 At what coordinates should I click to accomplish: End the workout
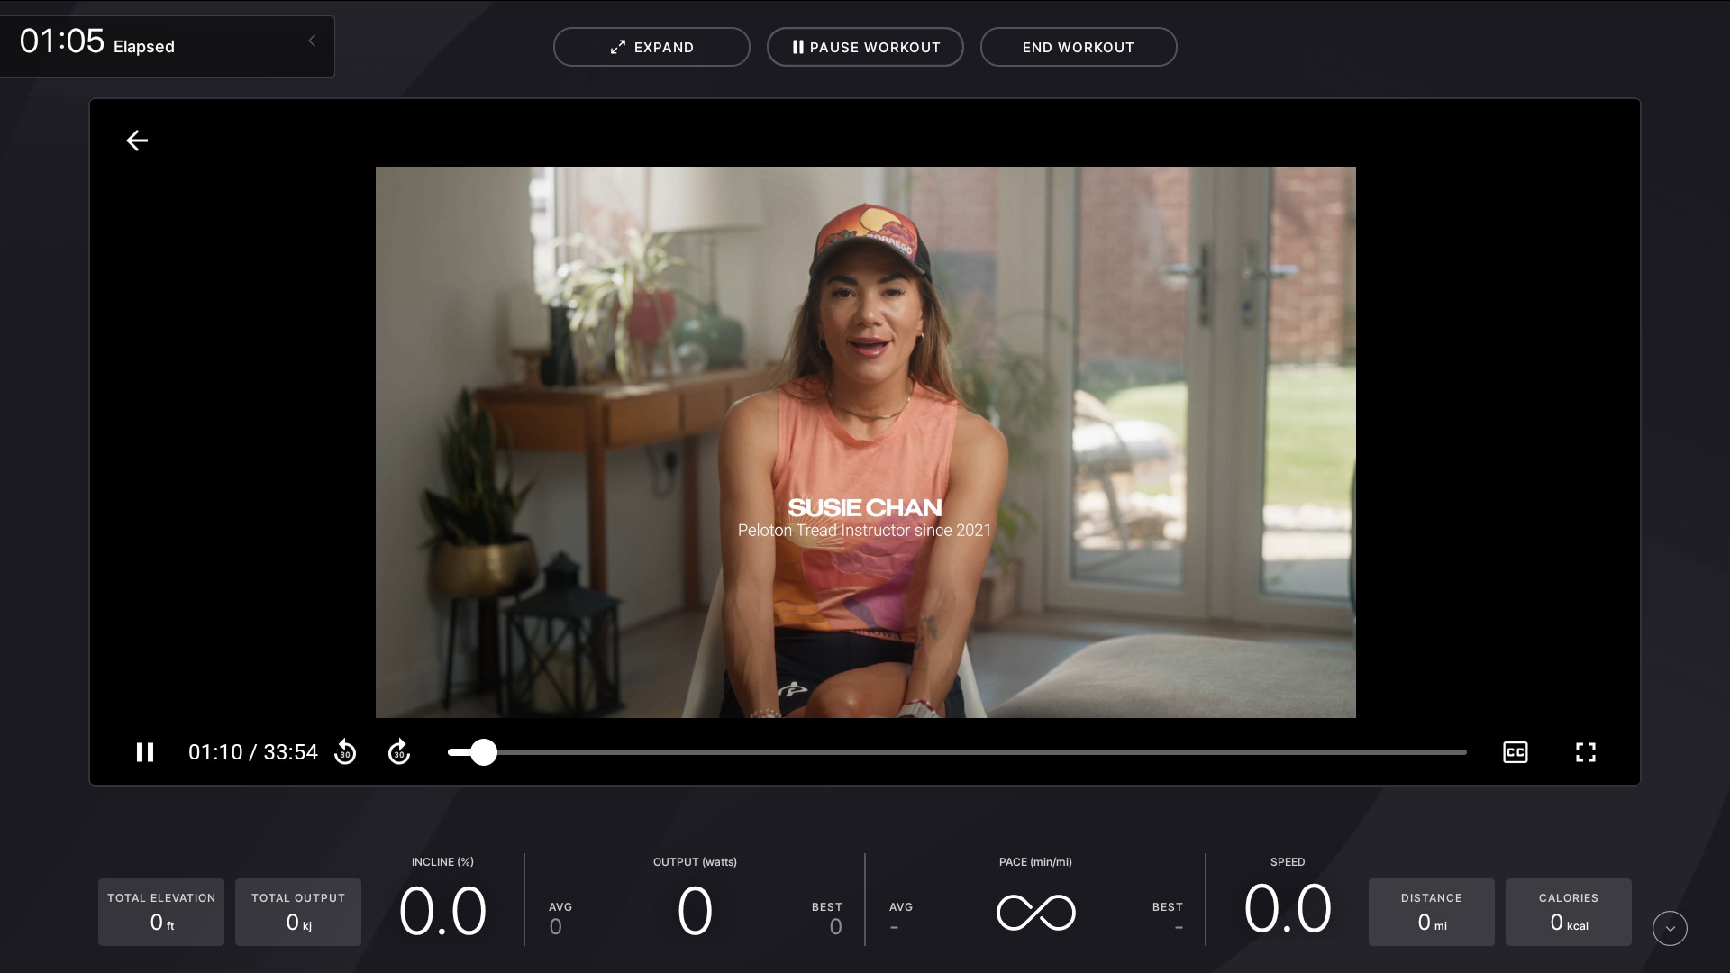[1079, 47]
